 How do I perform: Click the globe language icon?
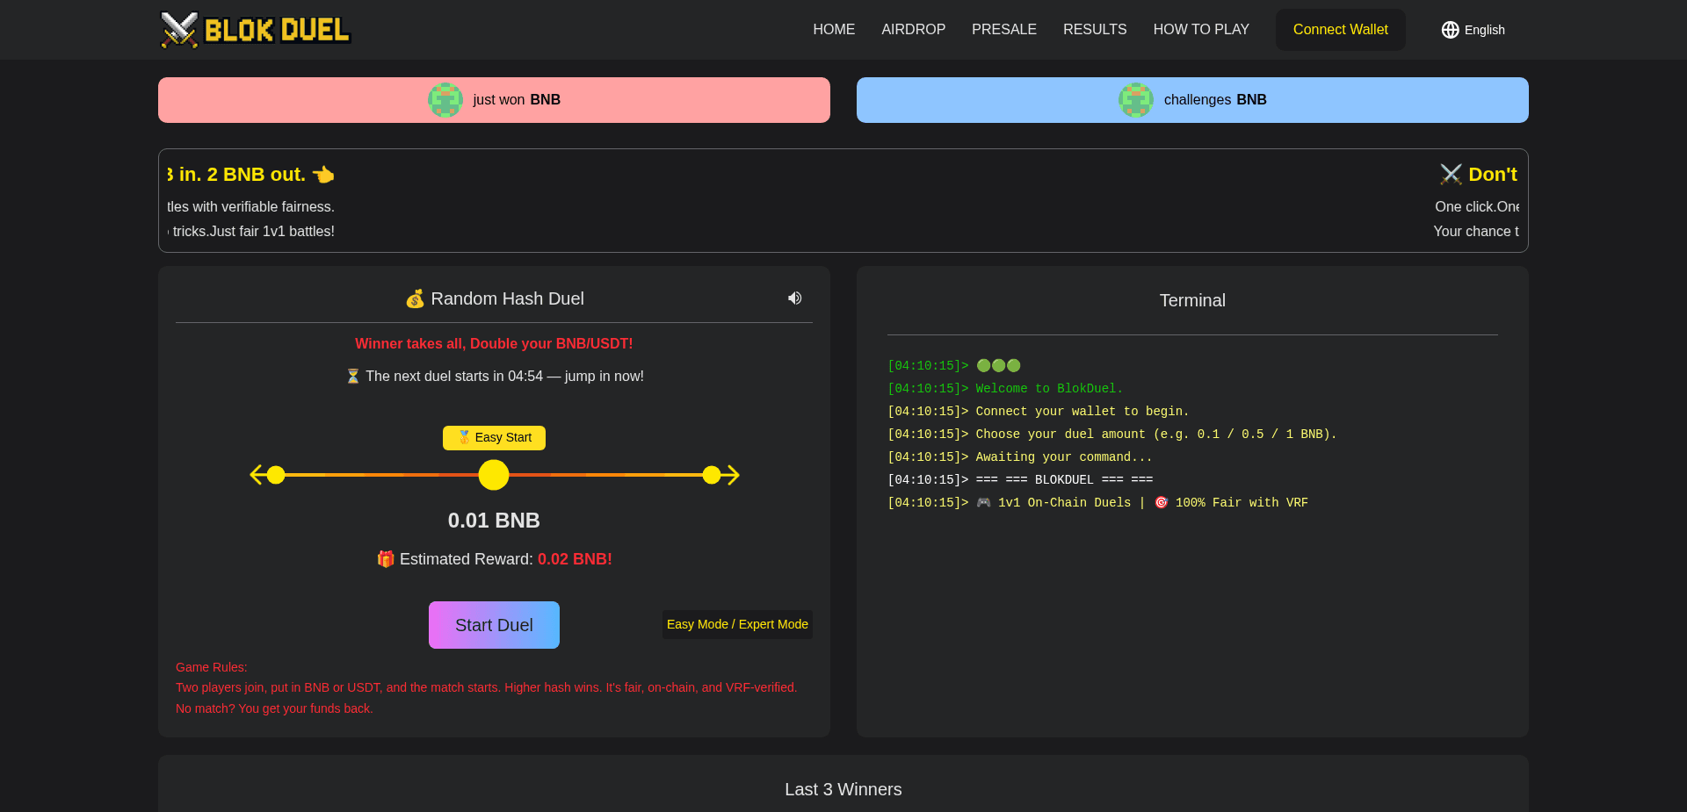tap(1449, 30)
